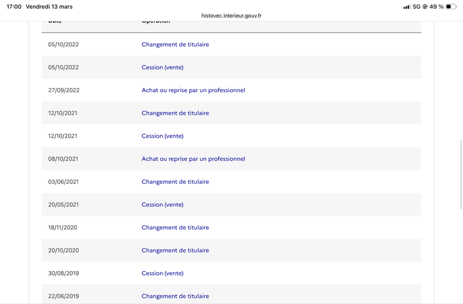Tap the 17:00 clock in status bar
The image size is (463, 304).
coord(14,6)
